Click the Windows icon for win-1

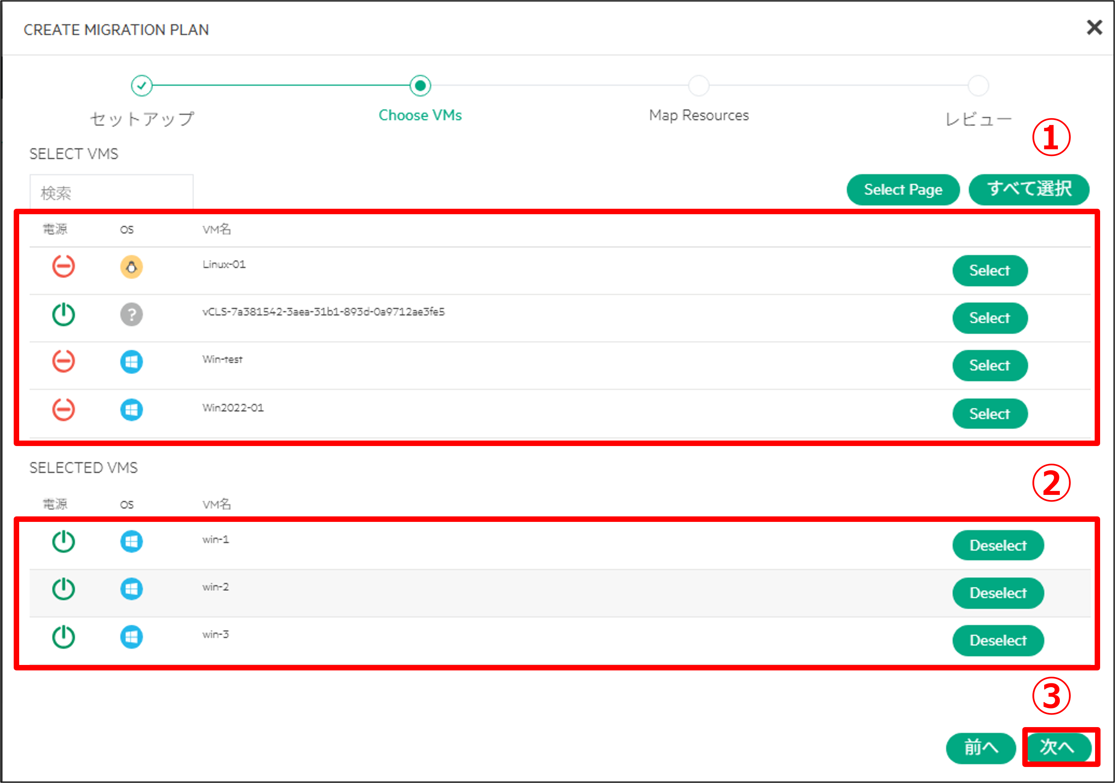(x=131, y=541)
